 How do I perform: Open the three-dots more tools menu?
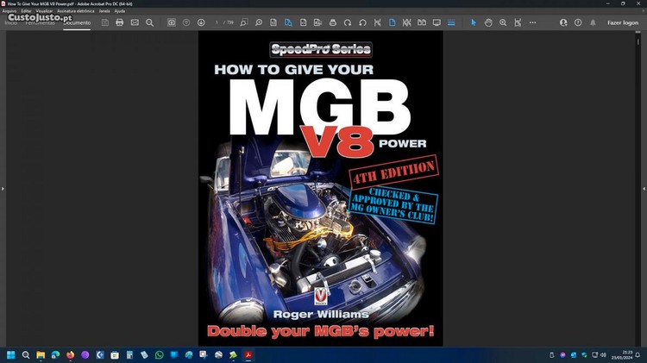click(532, 22)
